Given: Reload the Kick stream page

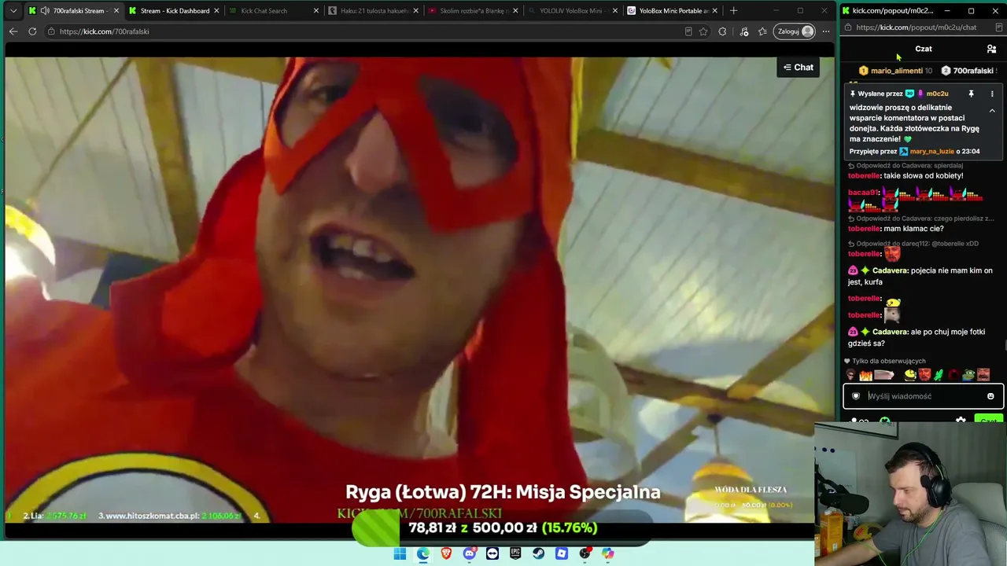Looking at the screenshot, I should (x=32, y=31).
